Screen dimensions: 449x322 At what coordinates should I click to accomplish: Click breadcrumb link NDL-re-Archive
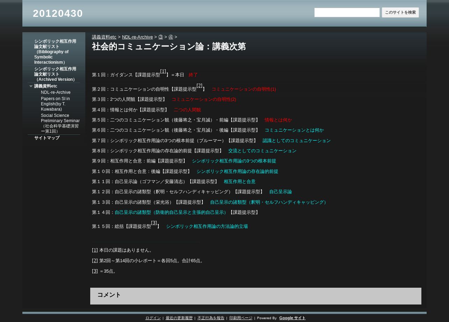137,37
